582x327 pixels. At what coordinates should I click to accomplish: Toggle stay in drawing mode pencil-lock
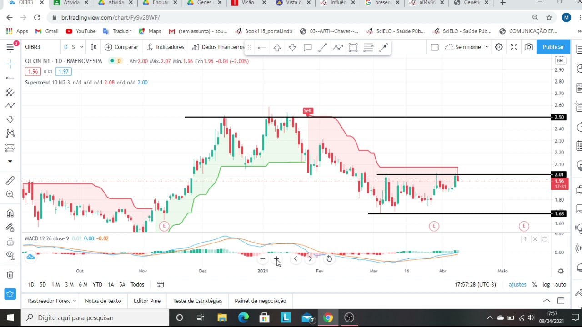[x=10, y=228]
